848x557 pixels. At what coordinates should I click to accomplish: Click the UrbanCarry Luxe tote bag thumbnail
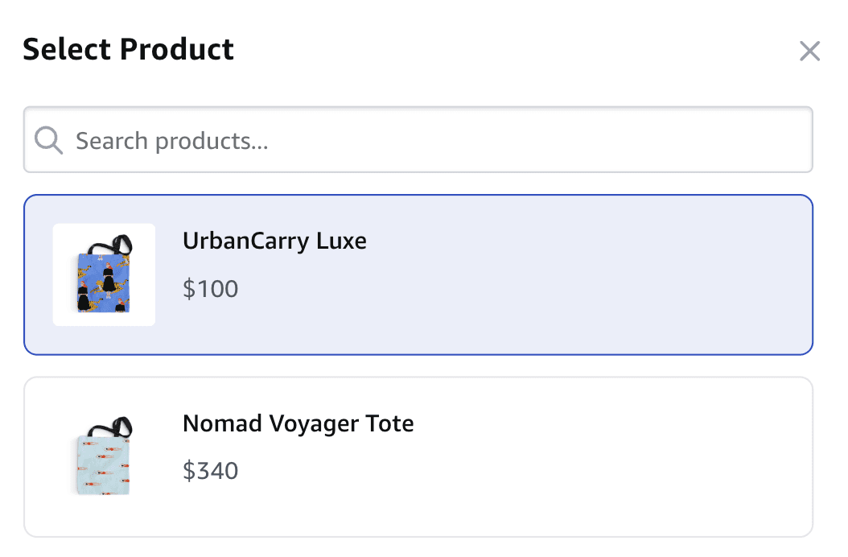[104, 274]
